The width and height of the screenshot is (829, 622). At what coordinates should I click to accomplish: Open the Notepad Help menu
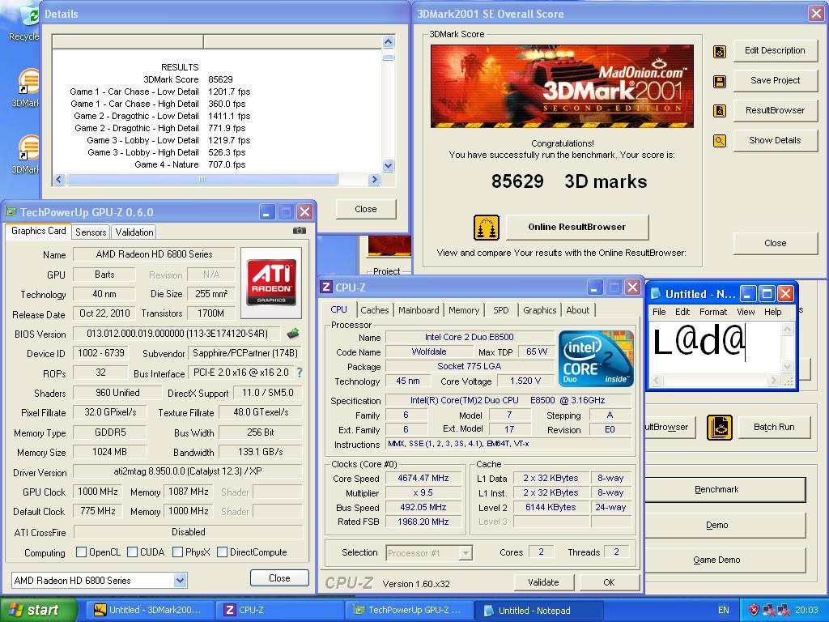coord(772,312)
